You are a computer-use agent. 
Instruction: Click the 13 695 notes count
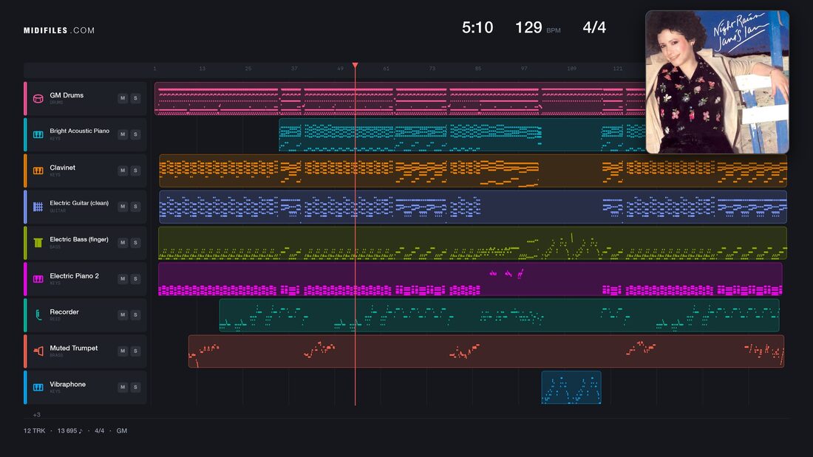pyautogui.click(x=69, y=430)
